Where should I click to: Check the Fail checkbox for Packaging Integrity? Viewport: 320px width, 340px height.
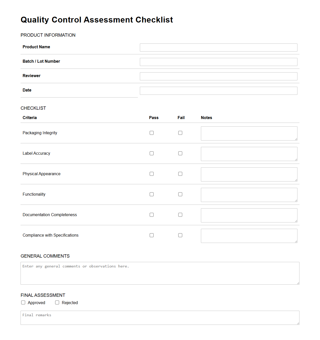[180, 133]
